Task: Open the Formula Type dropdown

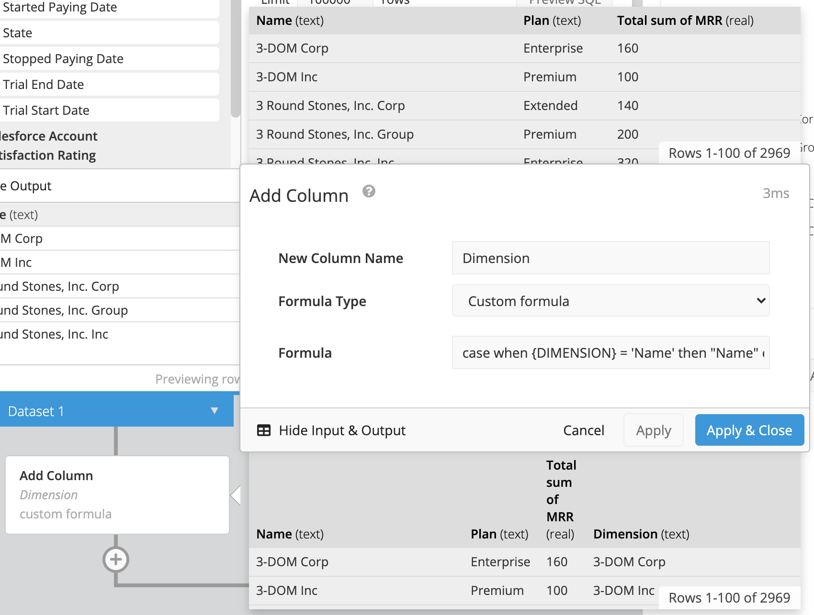Action: click(610, 301)
